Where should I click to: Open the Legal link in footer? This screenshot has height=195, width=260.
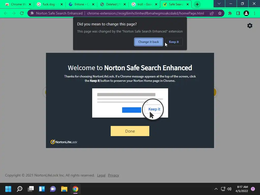tap(101, 175)
